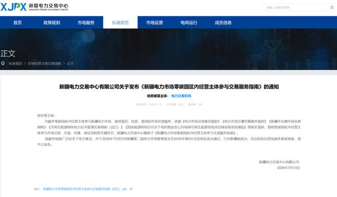
Task: Open the 市场运营 menu item
Action: pos(155,23)
